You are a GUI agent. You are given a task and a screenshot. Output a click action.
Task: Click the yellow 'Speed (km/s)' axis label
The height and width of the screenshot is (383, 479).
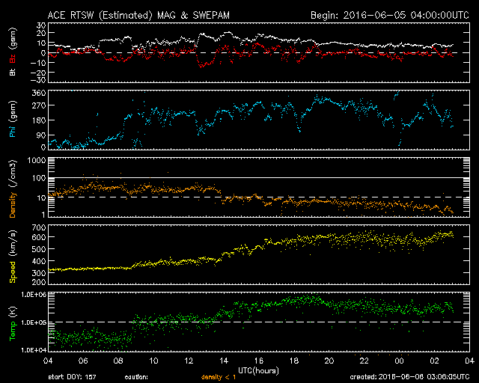[13, 257]
